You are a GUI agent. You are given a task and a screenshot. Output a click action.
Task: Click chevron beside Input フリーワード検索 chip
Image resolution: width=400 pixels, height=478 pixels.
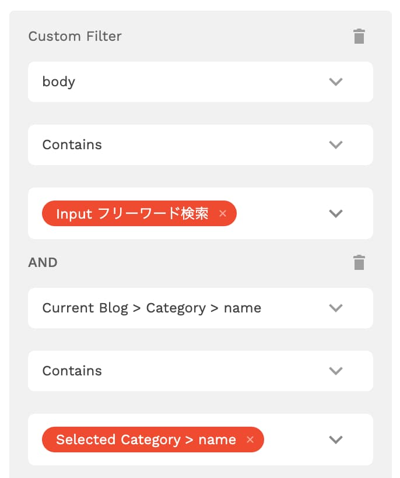click(x=336, y=213)
